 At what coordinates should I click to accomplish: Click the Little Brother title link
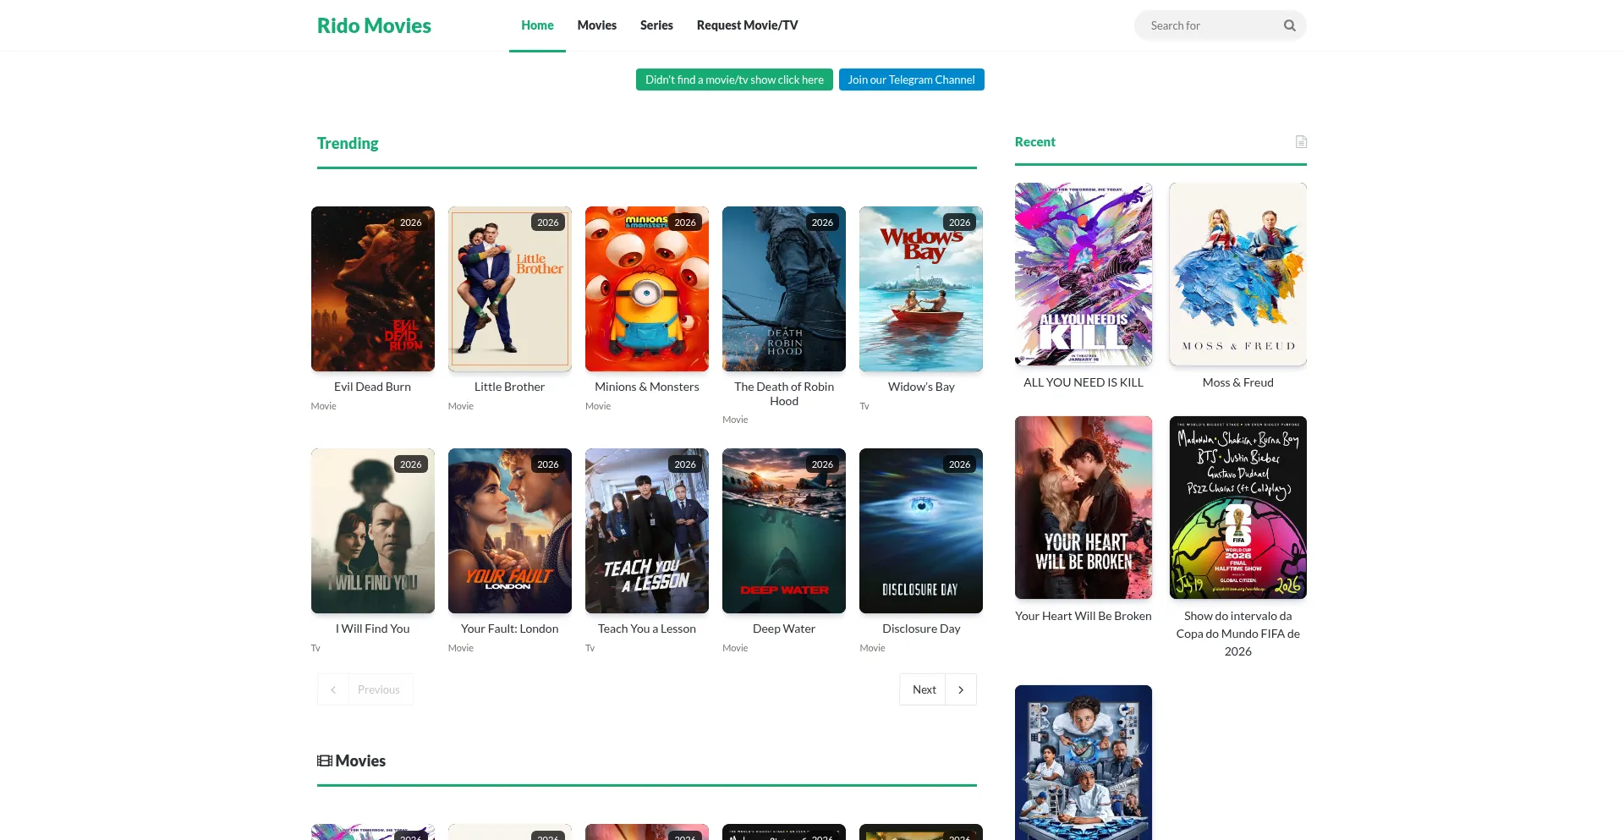pos(510,387)
